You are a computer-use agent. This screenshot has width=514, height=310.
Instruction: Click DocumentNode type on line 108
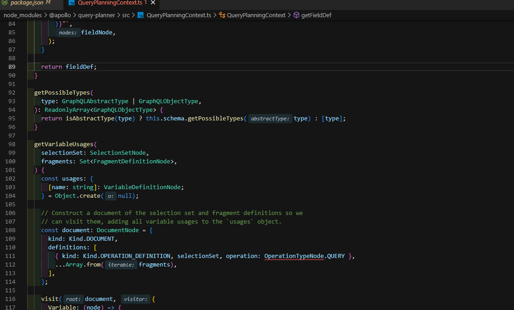click(118, 230)
